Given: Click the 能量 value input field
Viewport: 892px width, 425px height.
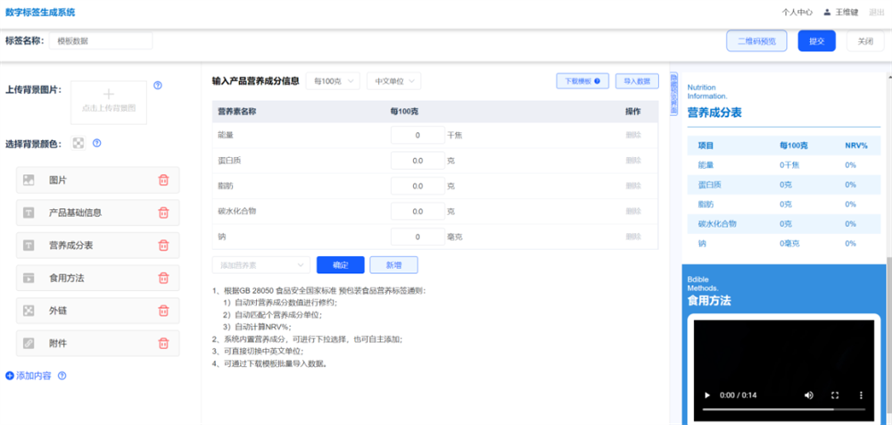Looking at the screenshot, I should (417, 136).
